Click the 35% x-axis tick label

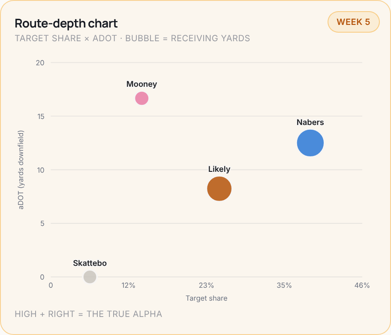click(x=284, y=285)
